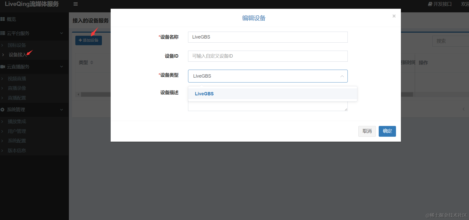Open the 开发接口 link in the header
Screen dimensions: 469x220
pos(440,4)
